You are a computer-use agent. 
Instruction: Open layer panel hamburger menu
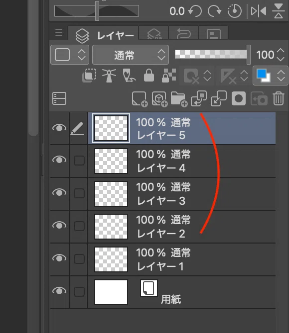[59, 32]
